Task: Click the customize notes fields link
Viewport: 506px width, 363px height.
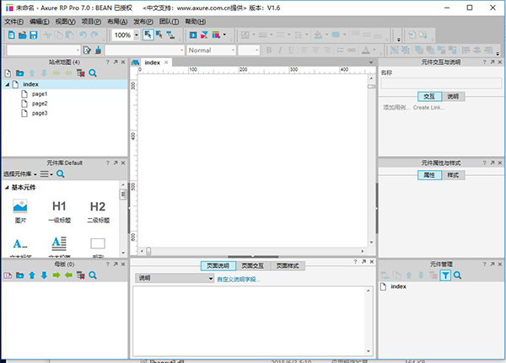Action: point(238,279)
